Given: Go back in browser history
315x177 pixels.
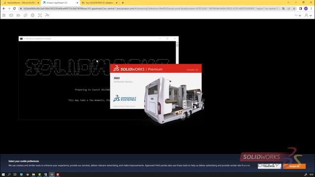Looking at the screenshot, I should coord(4,9).
